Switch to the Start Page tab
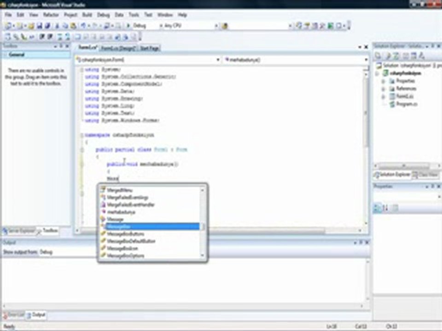The height and width of the screenshot is (331, 442). coord(149,48)
